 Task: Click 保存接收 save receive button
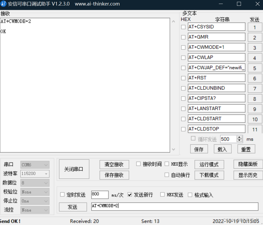pyautogui.click(x=114, y=175)
